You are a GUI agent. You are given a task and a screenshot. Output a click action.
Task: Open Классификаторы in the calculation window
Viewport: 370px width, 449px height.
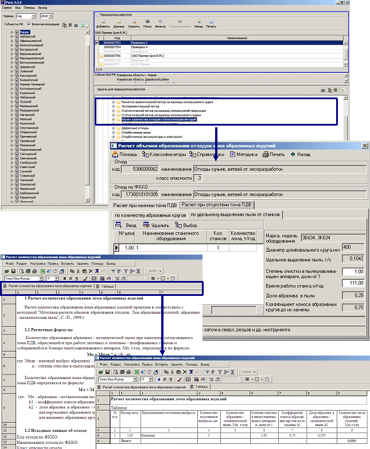pyautogui.click(x=168, y=154)
